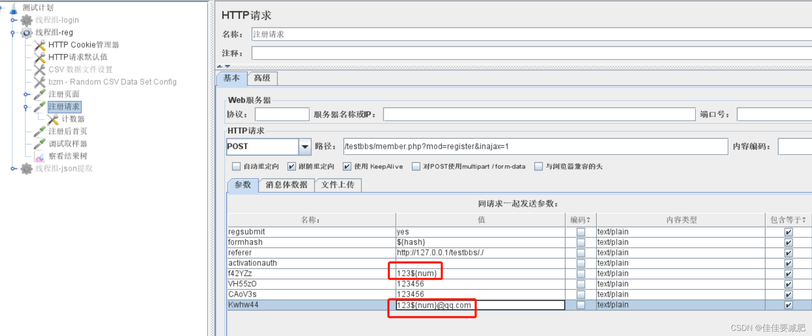
Task: Expand the 线程组-json提取 tree node
Action: pyautogui.click(x=14, y=168)
